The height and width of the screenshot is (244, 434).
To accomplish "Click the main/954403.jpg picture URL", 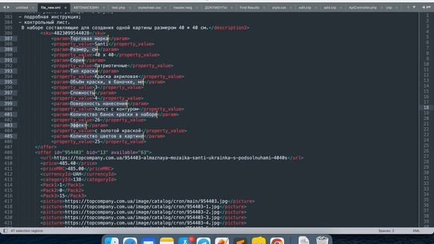I will 146,201.
